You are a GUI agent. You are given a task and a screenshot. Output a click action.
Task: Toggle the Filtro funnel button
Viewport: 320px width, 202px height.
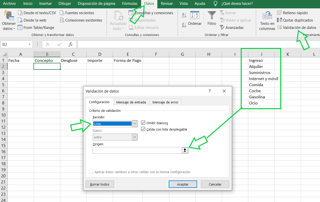tap(212, 19)
